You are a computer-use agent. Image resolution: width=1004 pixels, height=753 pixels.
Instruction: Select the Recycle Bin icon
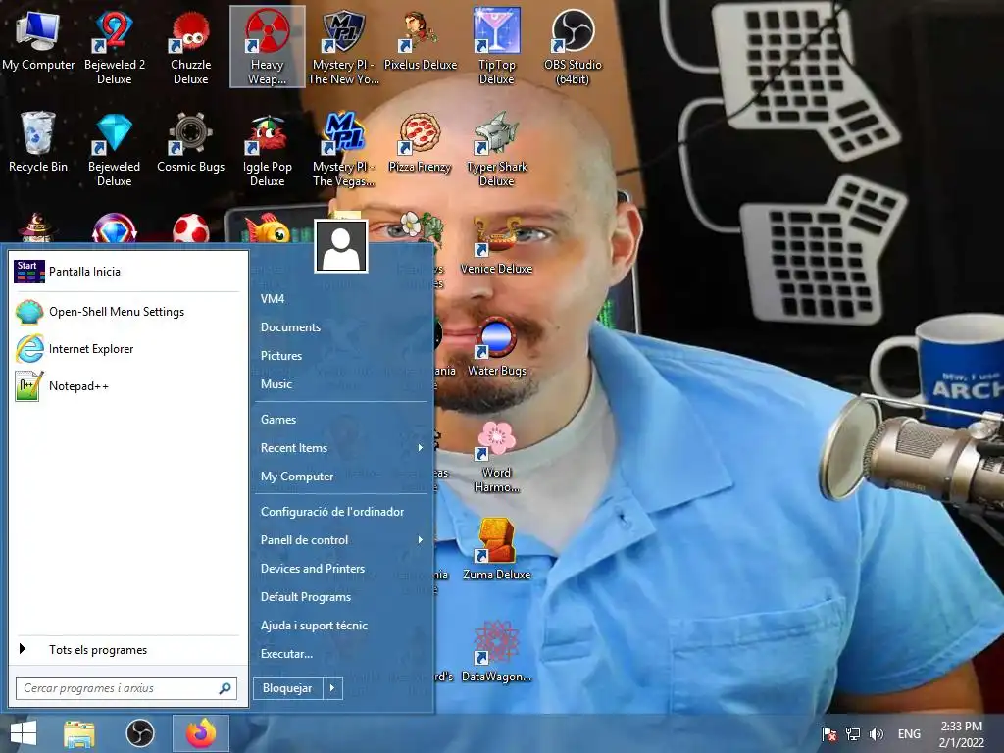[38, 142]
